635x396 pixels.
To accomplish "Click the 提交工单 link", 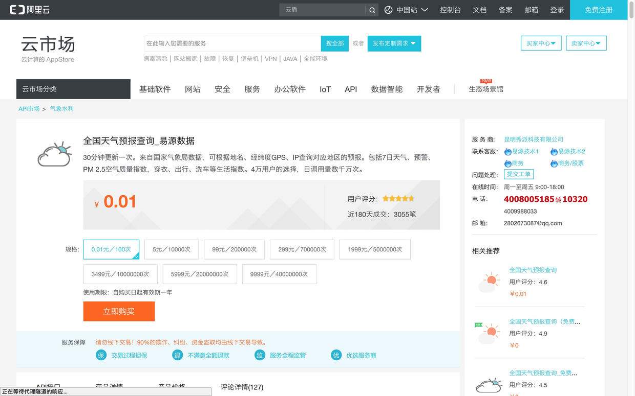I will [519, 174].
